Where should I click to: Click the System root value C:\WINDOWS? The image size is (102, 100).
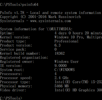[x=65, y=70]
